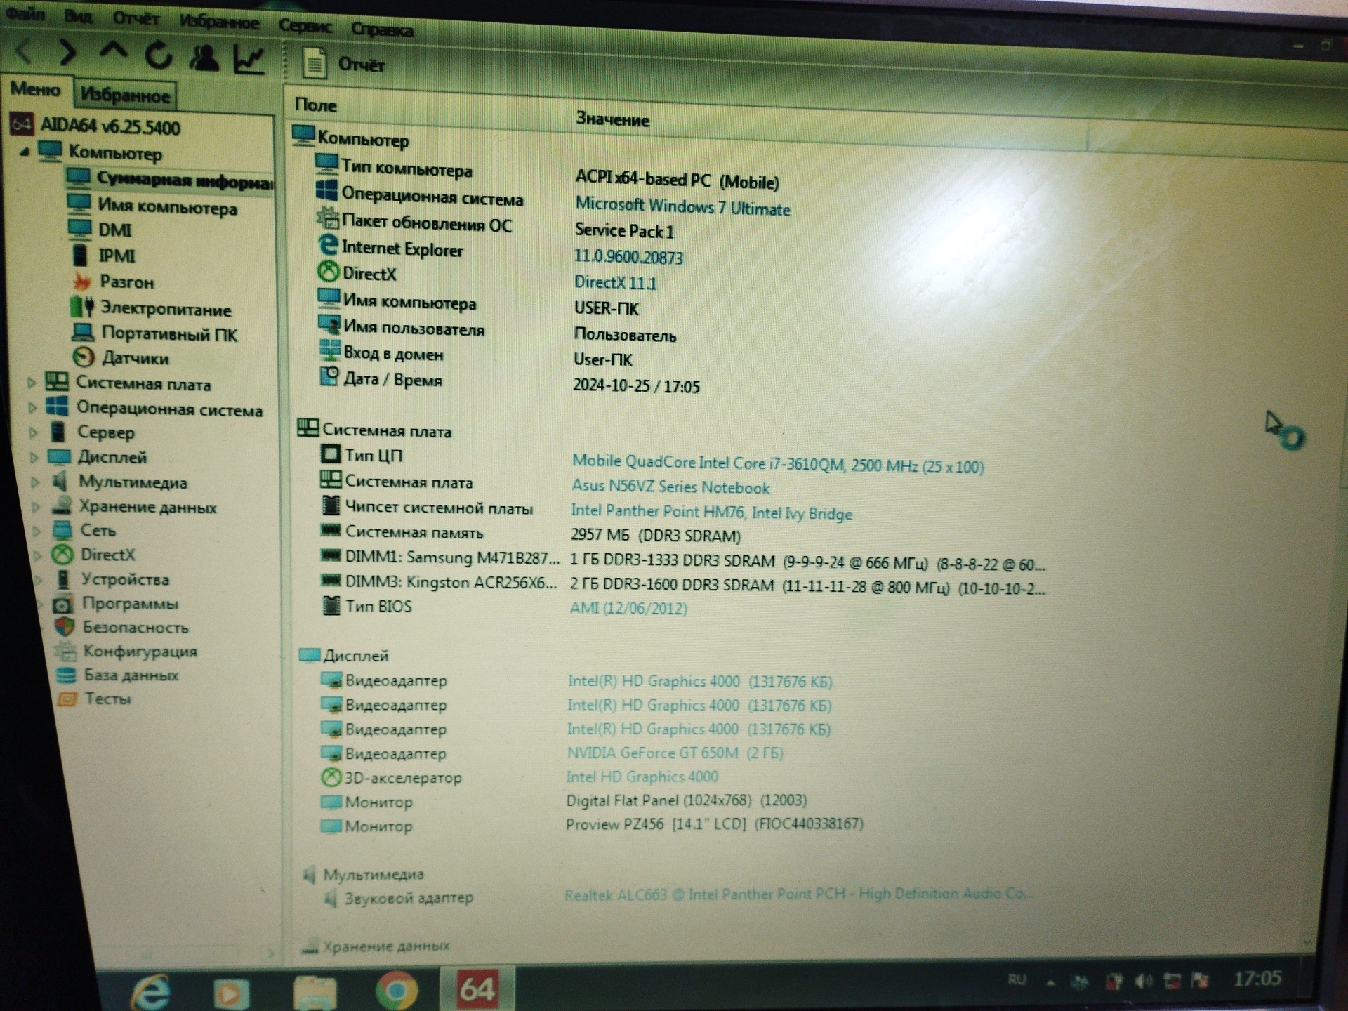Click the volume speaker tray icon
The width and height of the screenshot is (1348, 1011).
[1144, 981]
